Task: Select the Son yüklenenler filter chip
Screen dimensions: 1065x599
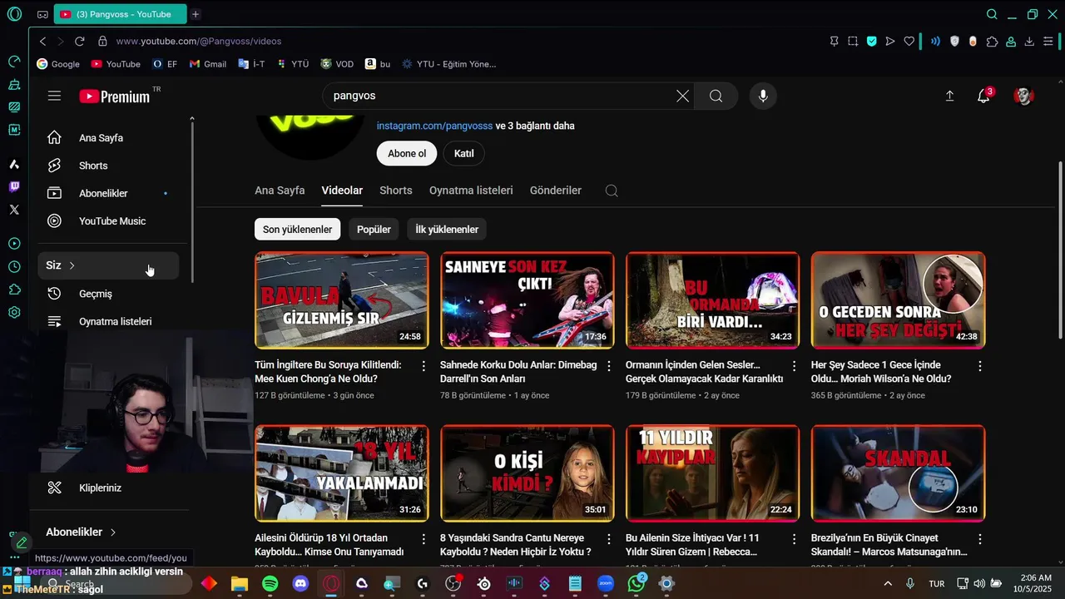Action: pos(297,230)
